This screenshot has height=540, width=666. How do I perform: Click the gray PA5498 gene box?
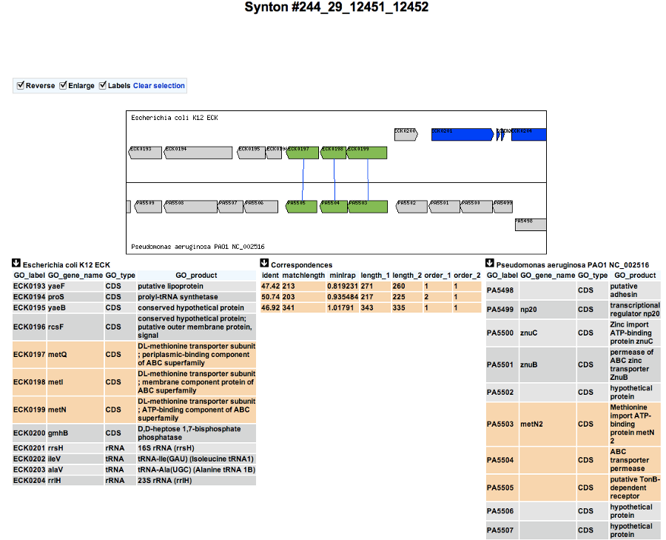click(531, 224)
